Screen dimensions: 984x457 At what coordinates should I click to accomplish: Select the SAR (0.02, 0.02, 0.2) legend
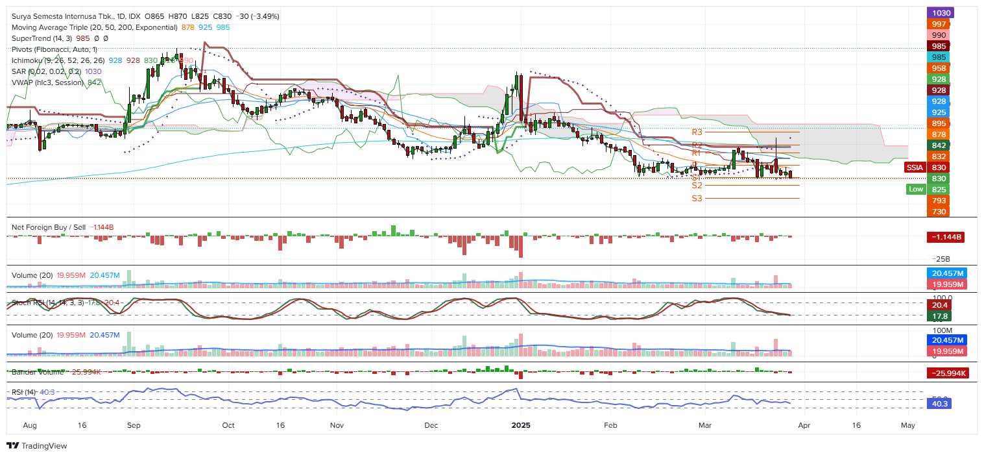[x=47, y=71]
